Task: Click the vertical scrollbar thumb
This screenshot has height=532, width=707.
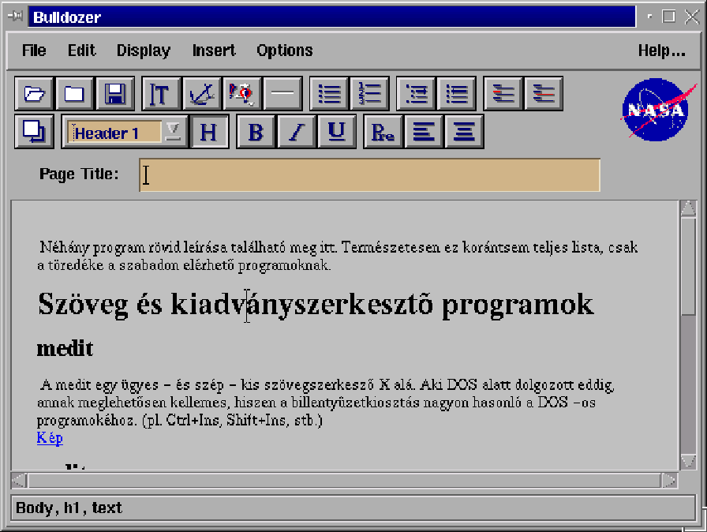Action: [688, 267]
